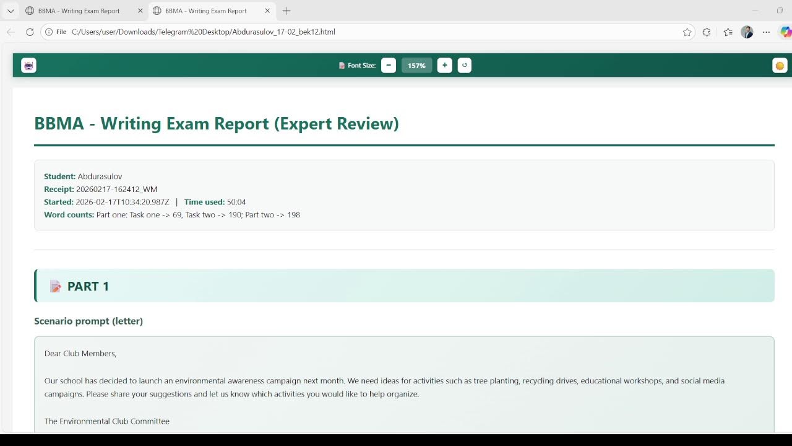
Task: Click the address bar file URL
Action: coord(204,32)
